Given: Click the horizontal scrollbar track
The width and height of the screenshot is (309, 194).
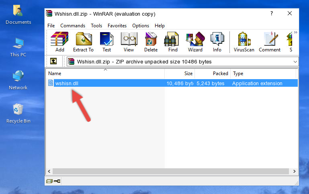Looking at the screenshot, I should (x=171, y=171).
